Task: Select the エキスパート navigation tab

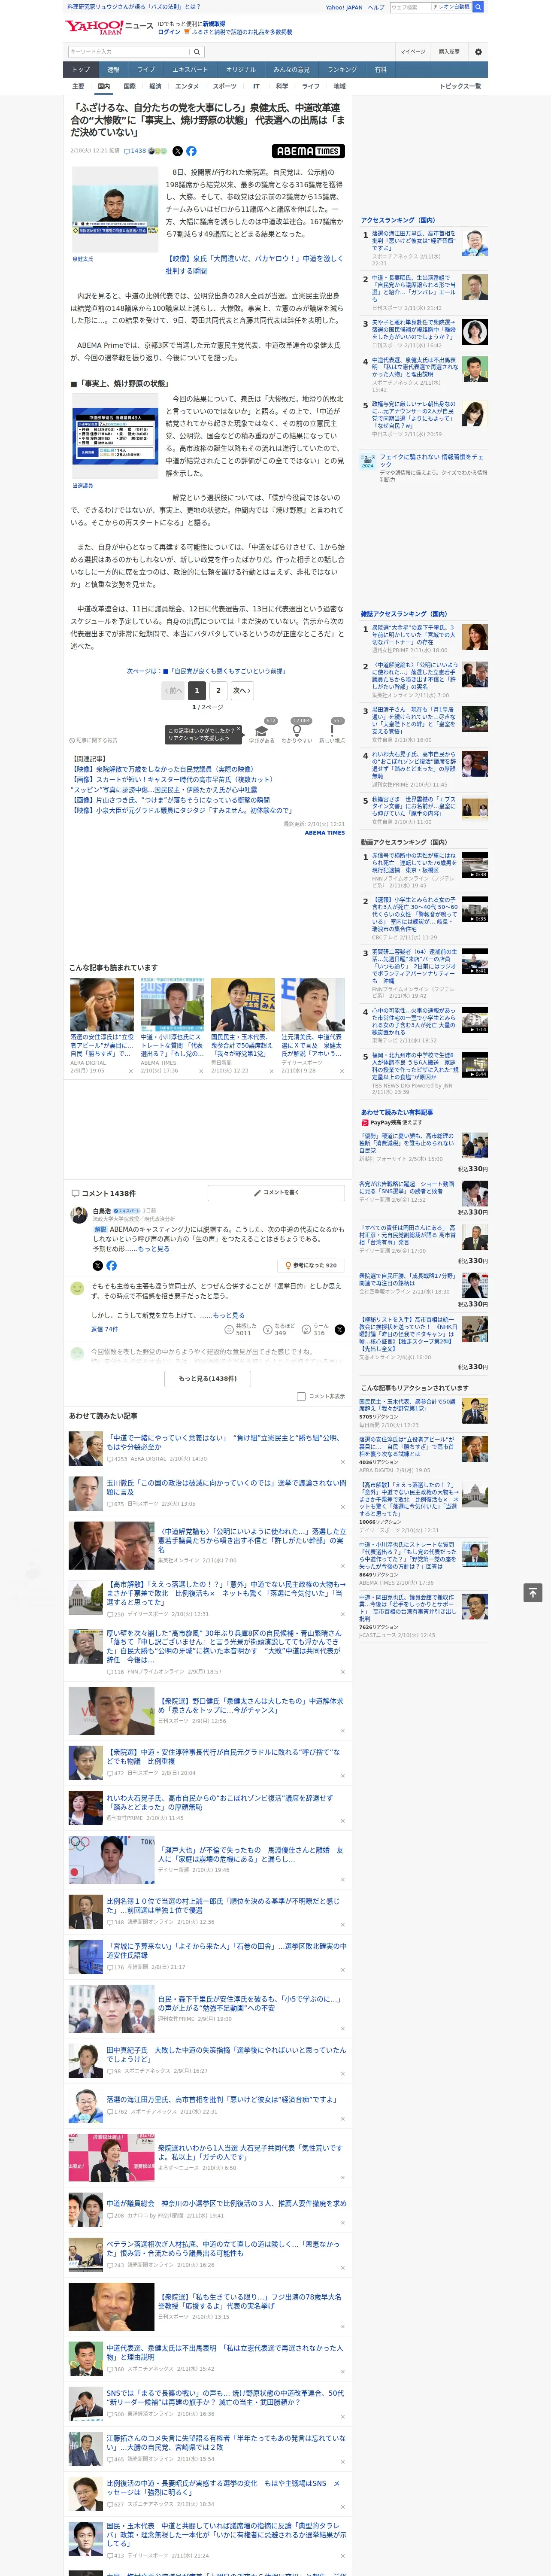Action: coord(190,69)
